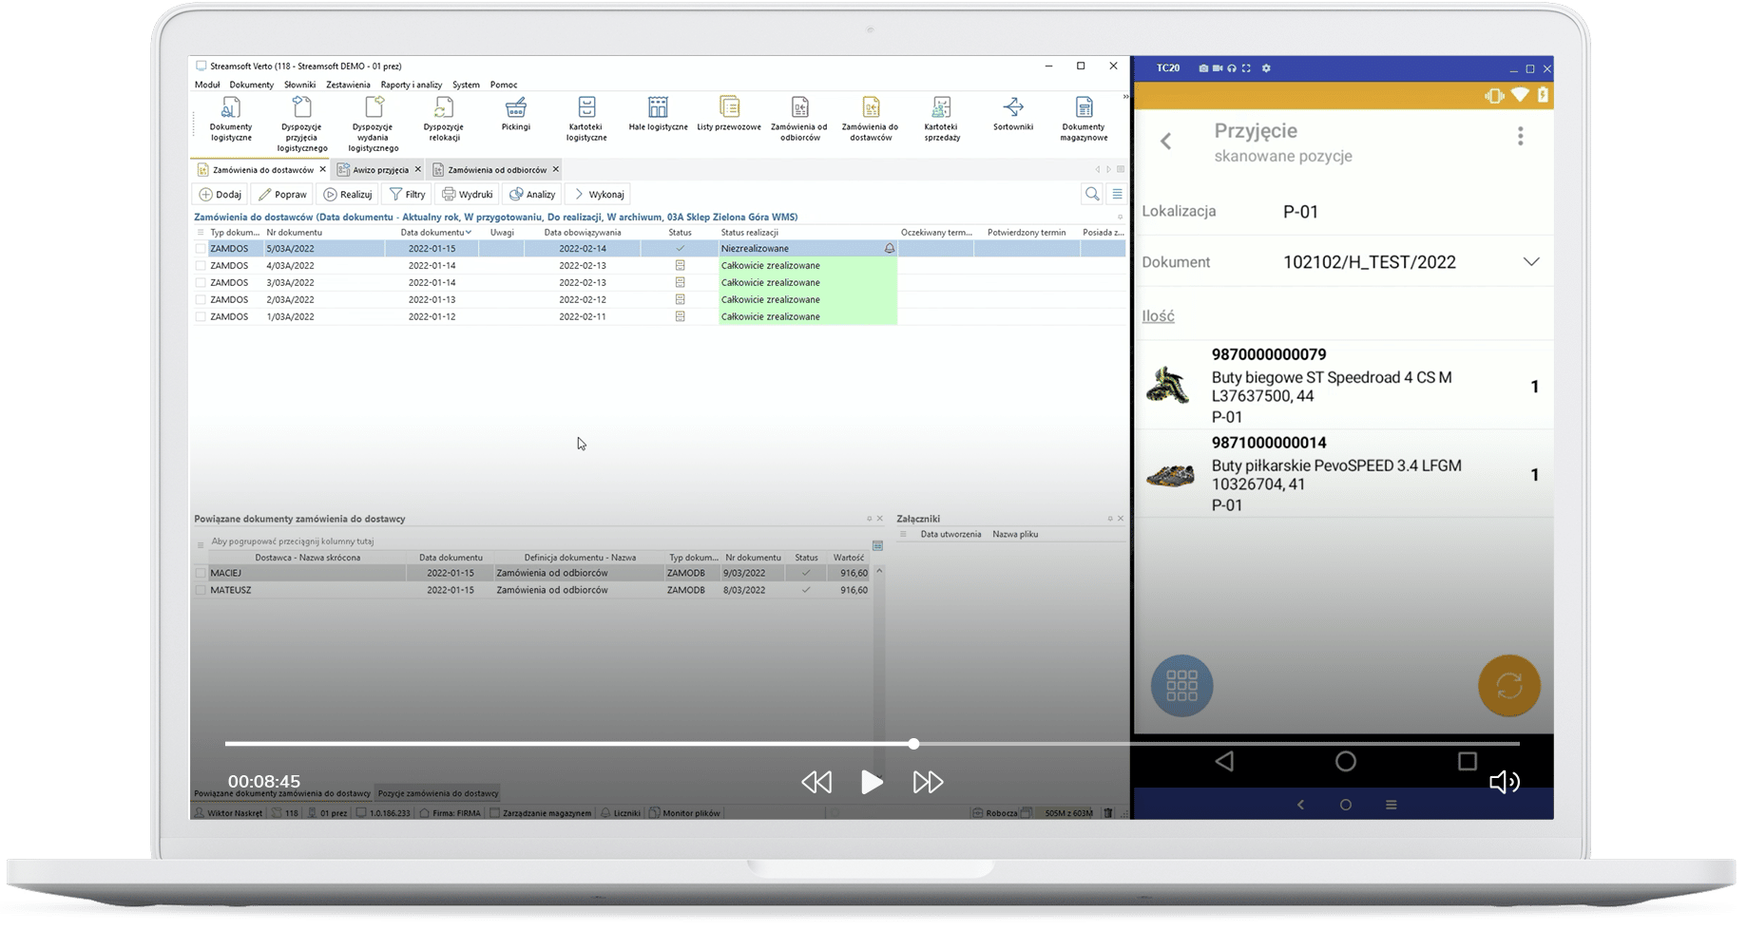Image resolution: width=1747 pixels, height=950 pixels.
Task: Click the Ilość link on mobile screen
Action: (x=1158, y=316)
